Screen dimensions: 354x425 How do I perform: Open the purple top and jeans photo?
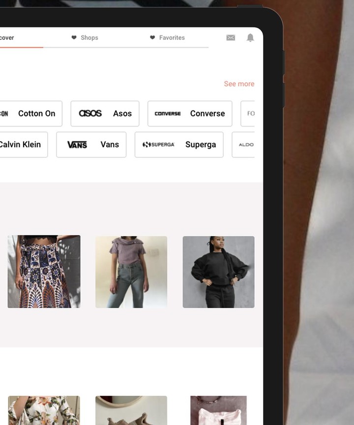tap(131, 272)
